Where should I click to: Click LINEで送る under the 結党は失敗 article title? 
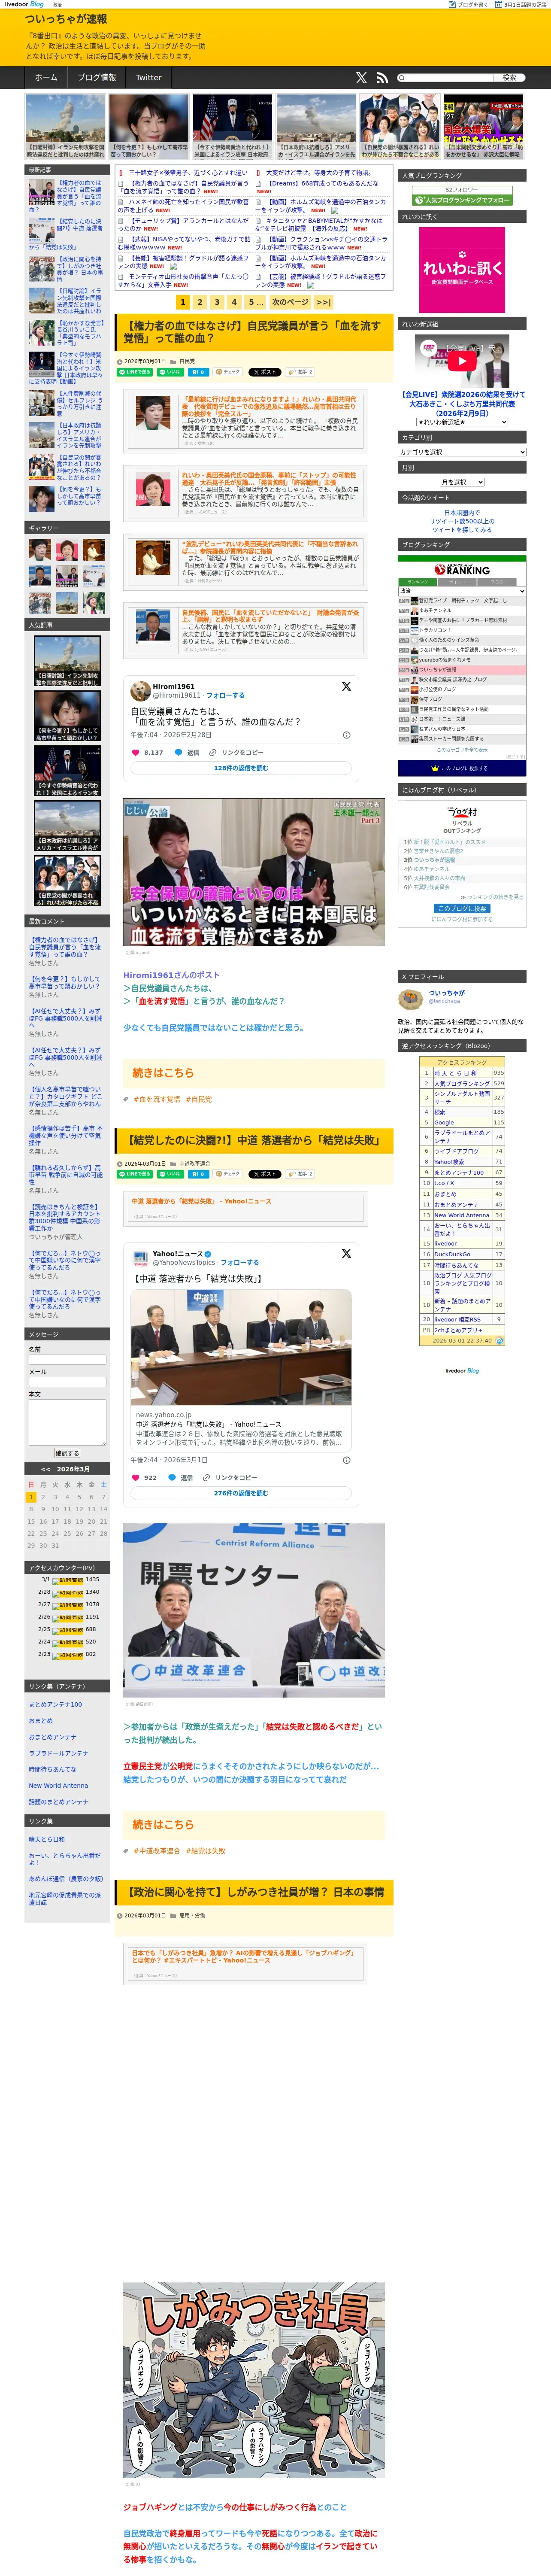(135, 1174)
